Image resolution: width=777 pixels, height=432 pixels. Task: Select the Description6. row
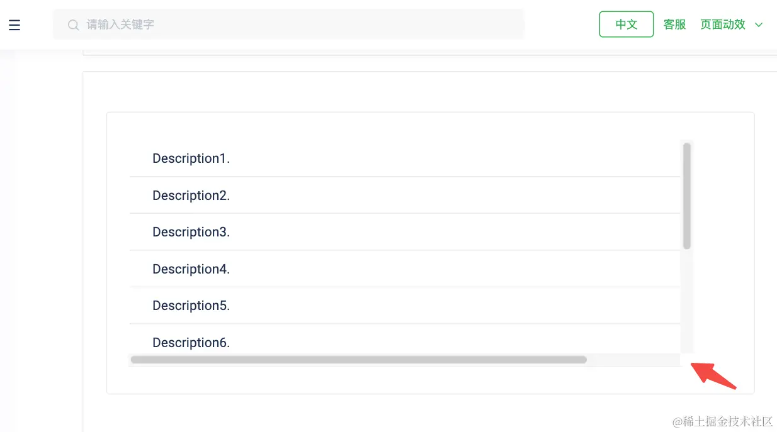[x=405, y=340]
